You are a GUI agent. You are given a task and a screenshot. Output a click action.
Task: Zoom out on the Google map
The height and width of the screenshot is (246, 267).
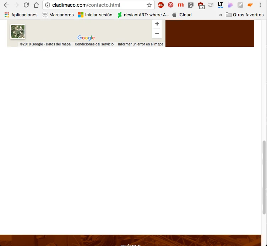pos(157,33)
